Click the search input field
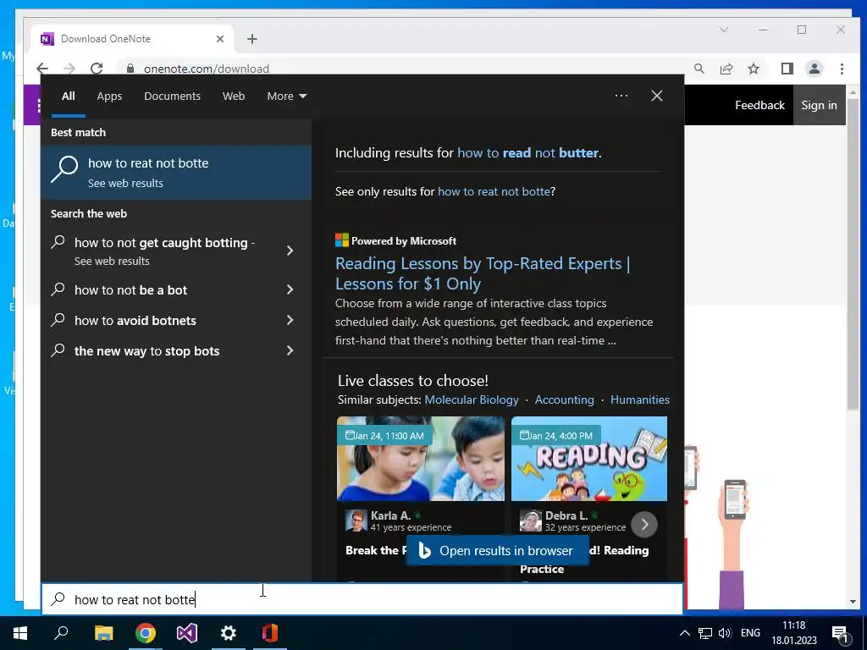Image resolution: width=867 pixels, height=650 pixels. [x=362, y=599]
